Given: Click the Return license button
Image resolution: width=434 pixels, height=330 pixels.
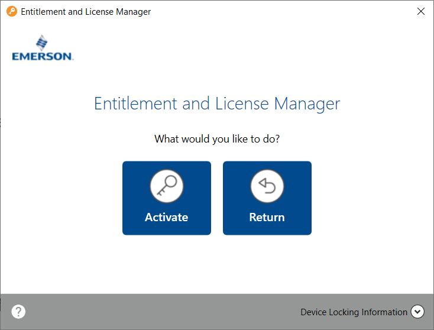Looking at the screenshot, I should tap(267, 198).
